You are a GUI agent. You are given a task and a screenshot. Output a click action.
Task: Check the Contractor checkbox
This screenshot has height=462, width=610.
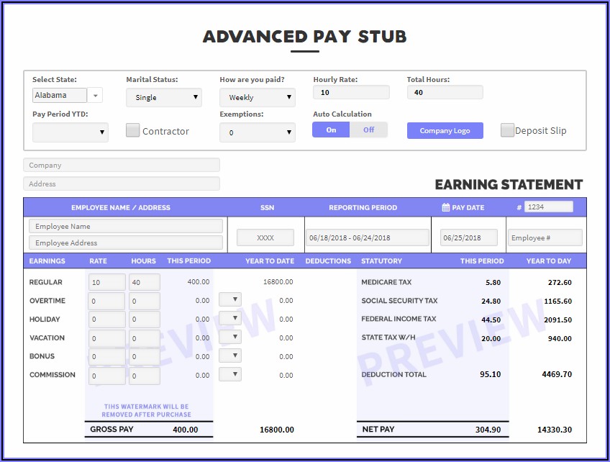coord(132,130)
